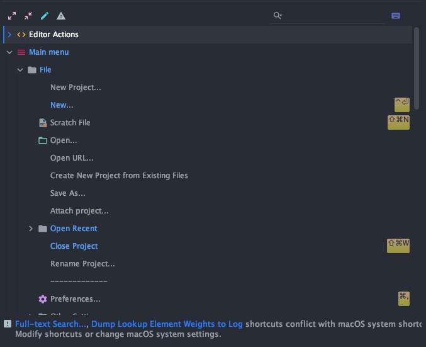Click the warning triangle conflicts icon
This screenshot has height=347, width=426.
click(61, 16)
